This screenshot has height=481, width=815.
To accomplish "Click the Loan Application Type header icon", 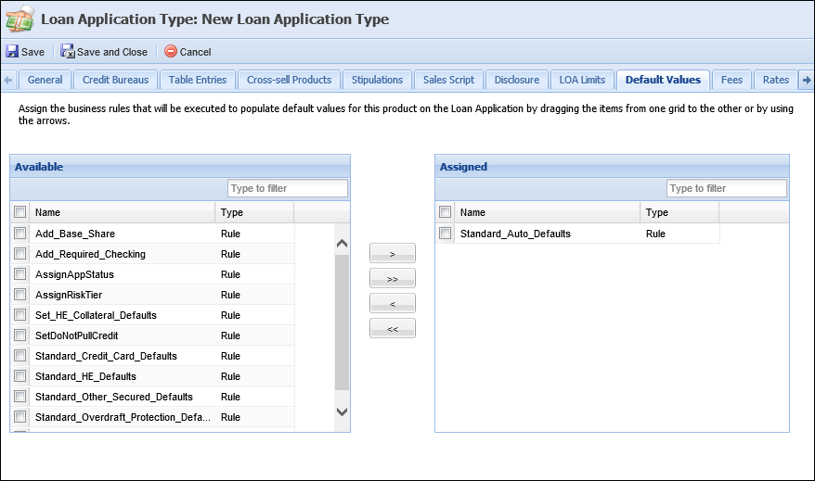I will tap(19, 19).
